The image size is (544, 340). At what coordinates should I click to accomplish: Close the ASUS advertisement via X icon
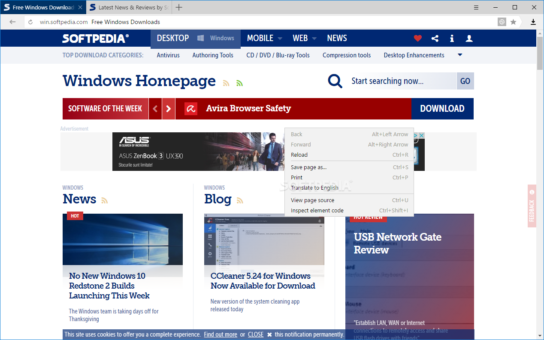click(421, 135)
